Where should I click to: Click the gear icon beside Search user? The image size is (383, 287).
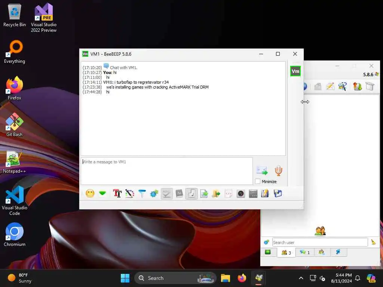(266, 242)
